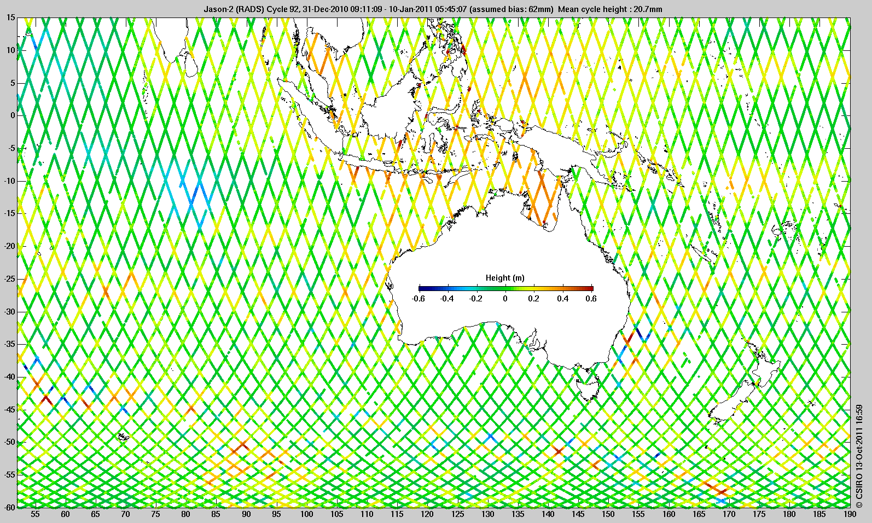
Task: Click colorbar tick label "-0.2"
Action: click(x=476, y=299)
